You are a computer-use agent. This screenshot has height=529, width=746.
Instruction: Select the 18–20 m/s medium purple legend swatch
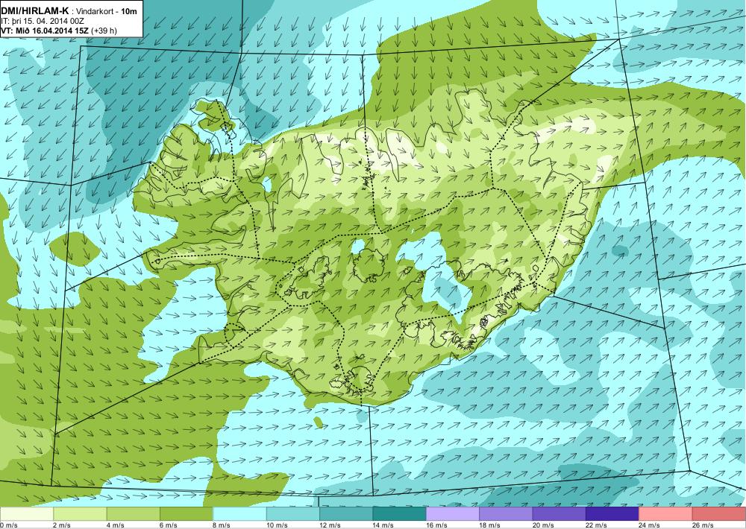coord(507,514)
